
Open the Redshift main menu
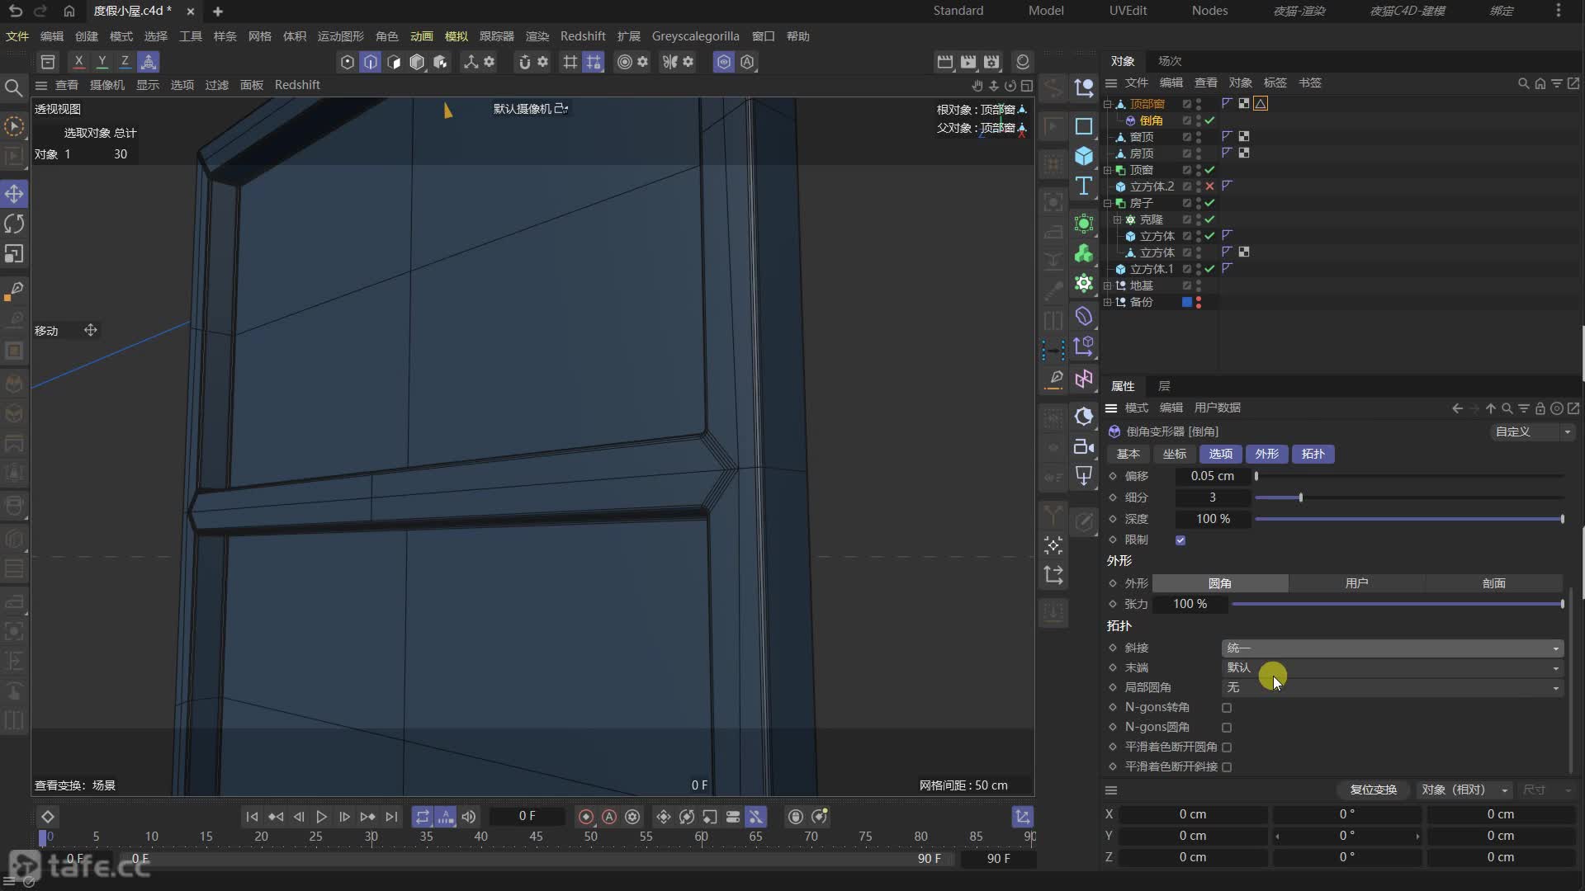pyautogui.click(x=583, y=36)
